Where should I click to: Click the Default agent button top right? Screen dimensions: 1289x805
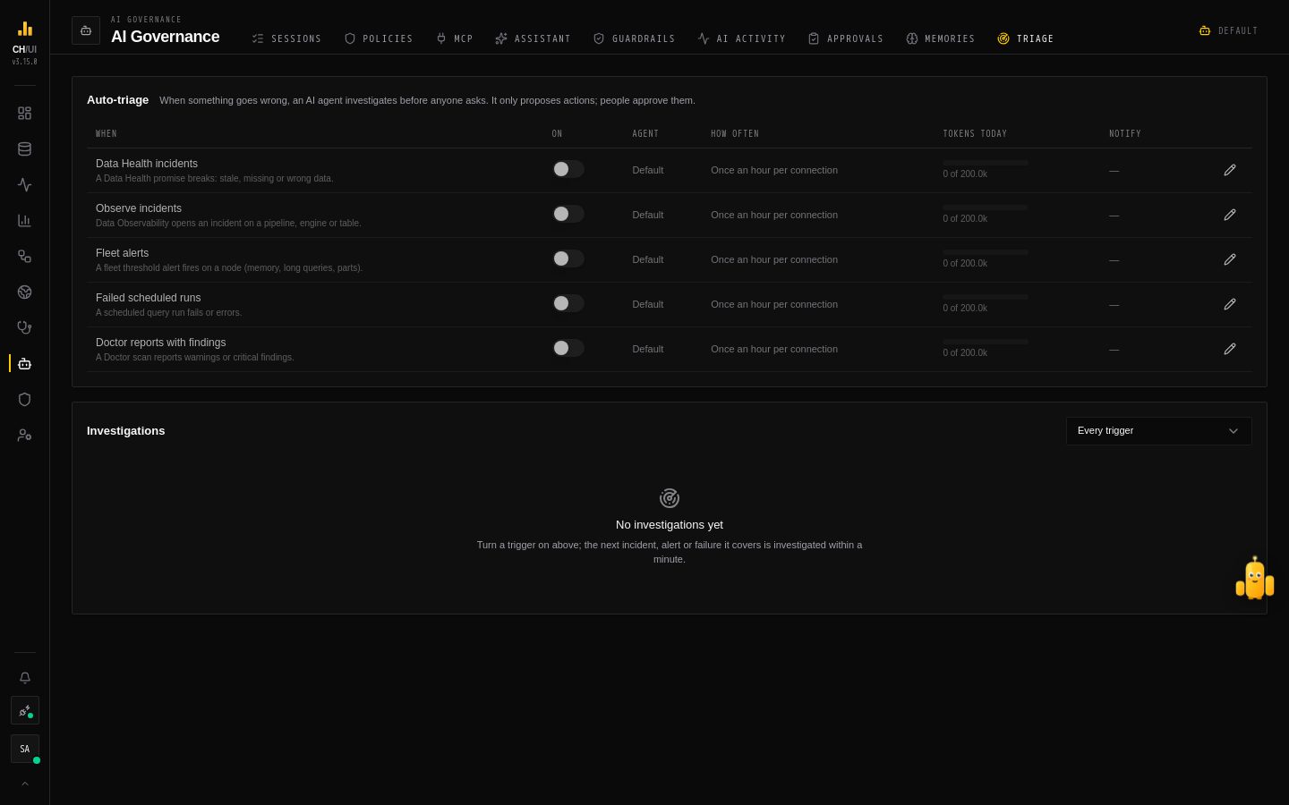click(1228, 30)
